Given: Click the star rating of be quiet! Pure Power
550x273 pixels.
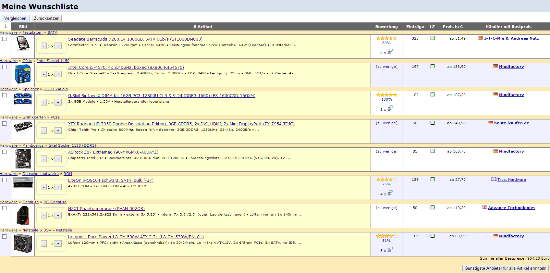Looking at the screenshot, I should [386, 236].
